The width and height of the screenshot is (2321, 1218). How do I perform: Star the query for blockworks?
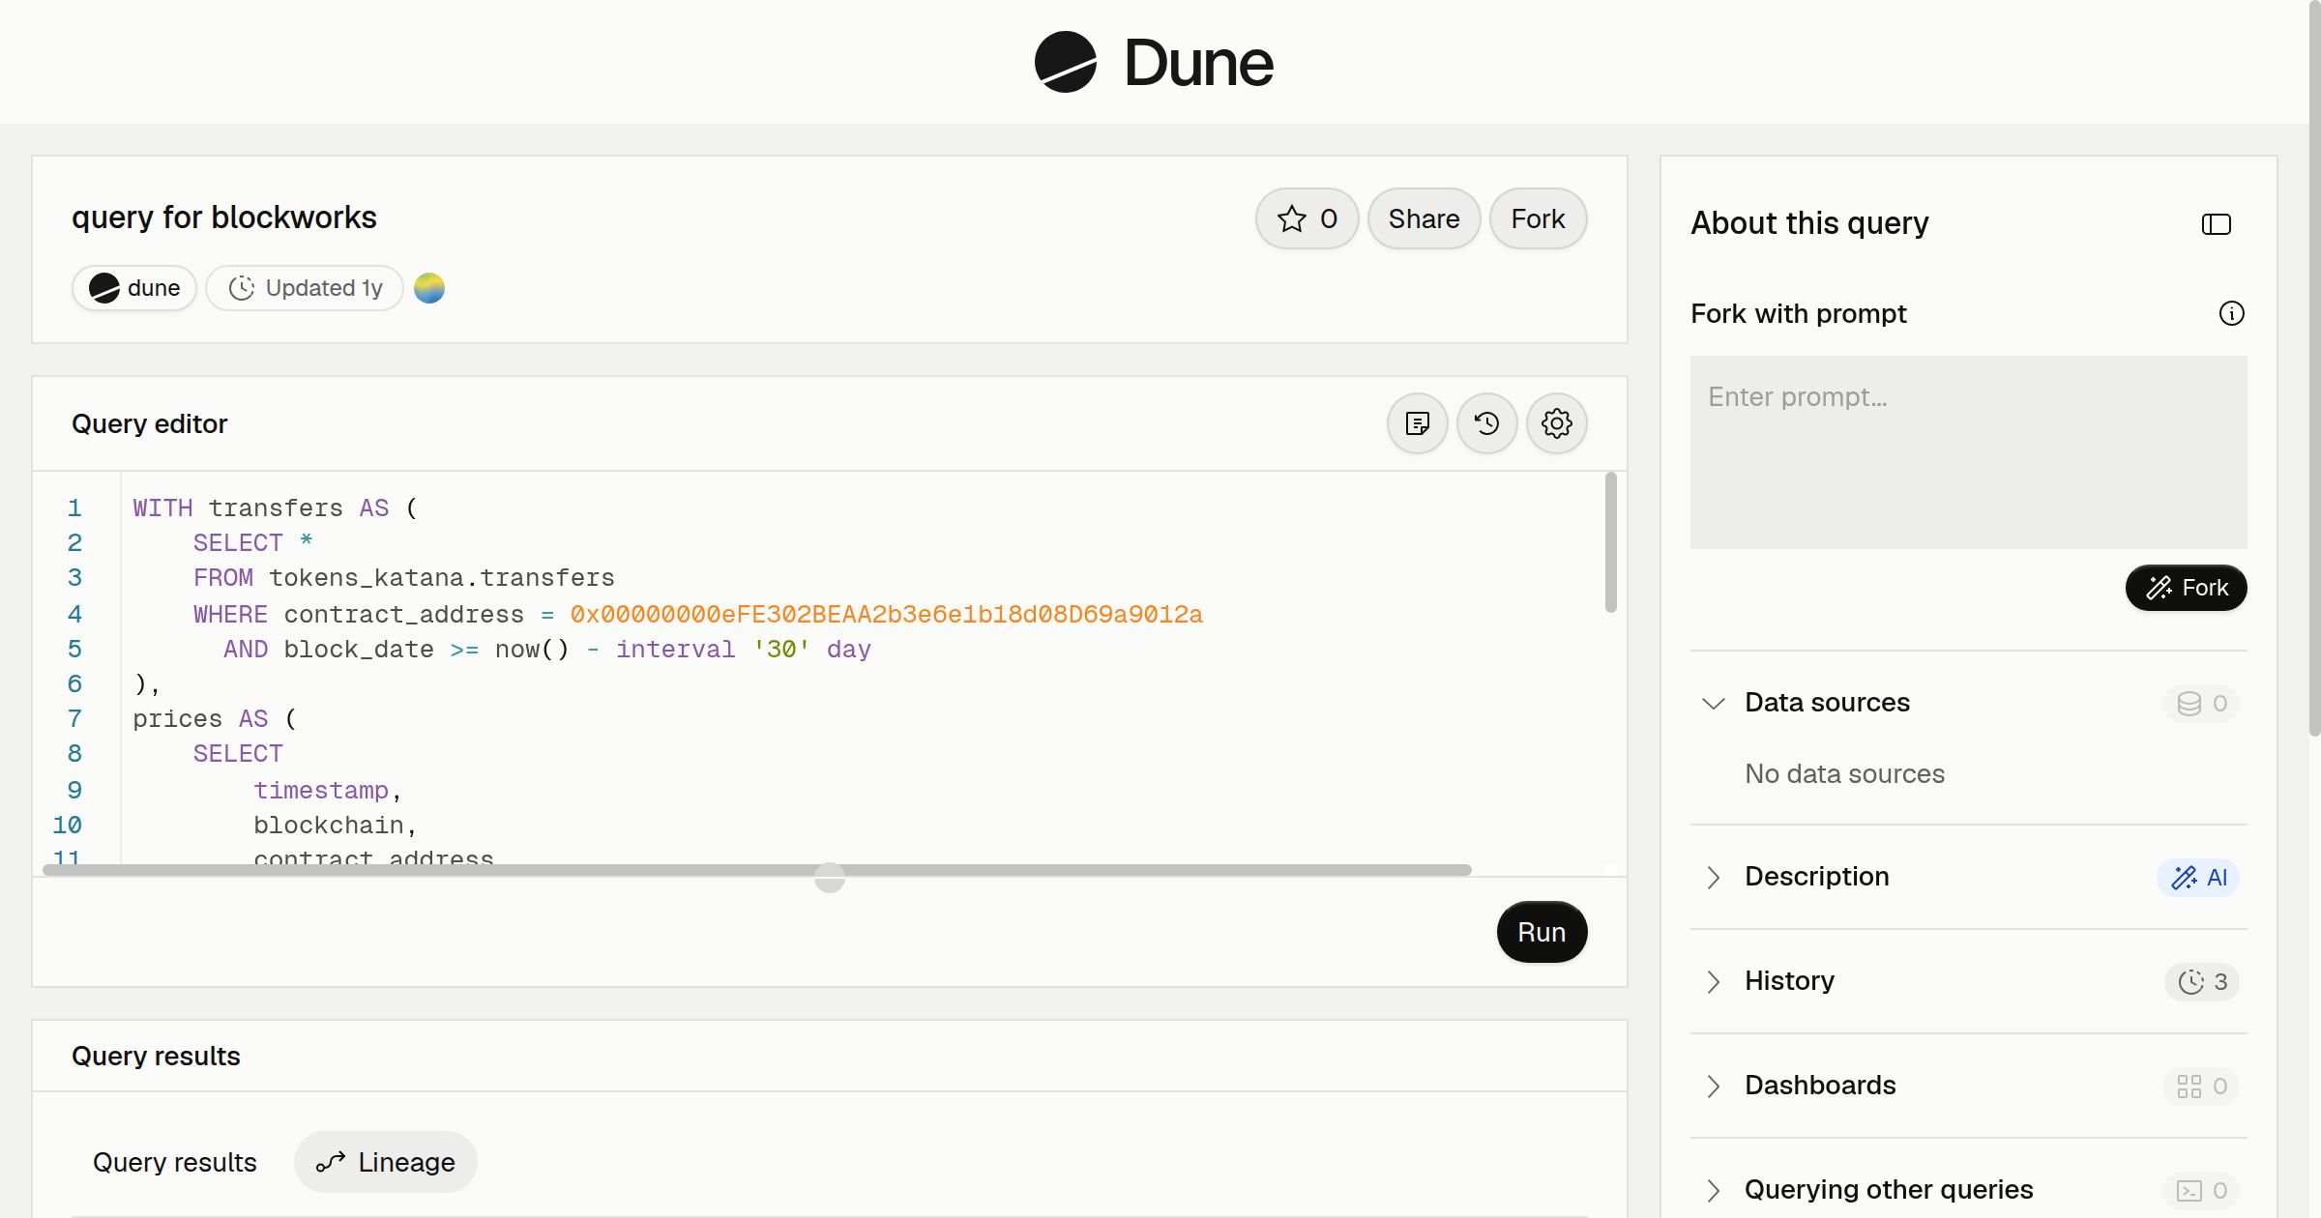click(x=1307, y=218)
